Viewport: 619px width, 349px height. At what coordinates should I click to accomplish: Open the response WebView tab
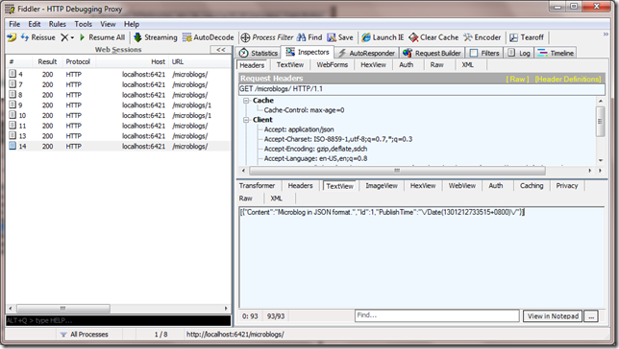coord(462,186)
